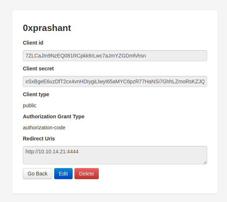Focus the Client id field
Screen dimensions: 227x202
tap(115, 56)
